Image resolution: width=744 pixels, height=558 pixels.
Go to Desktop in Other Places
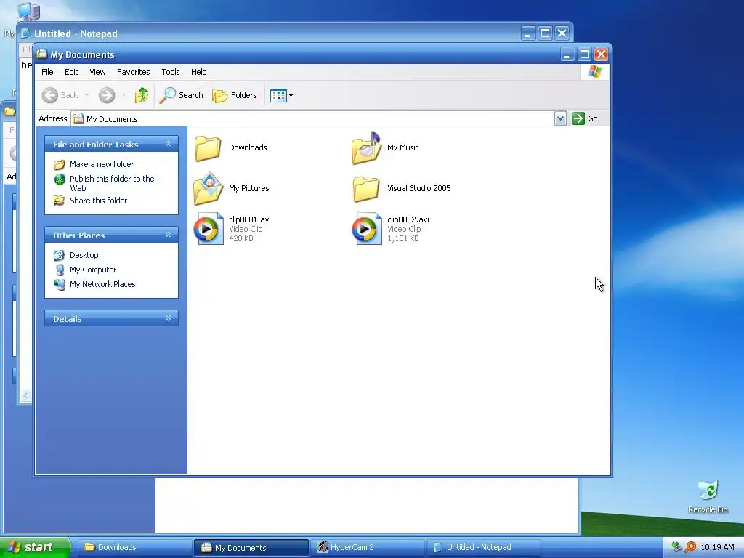(x=84, y=255)
